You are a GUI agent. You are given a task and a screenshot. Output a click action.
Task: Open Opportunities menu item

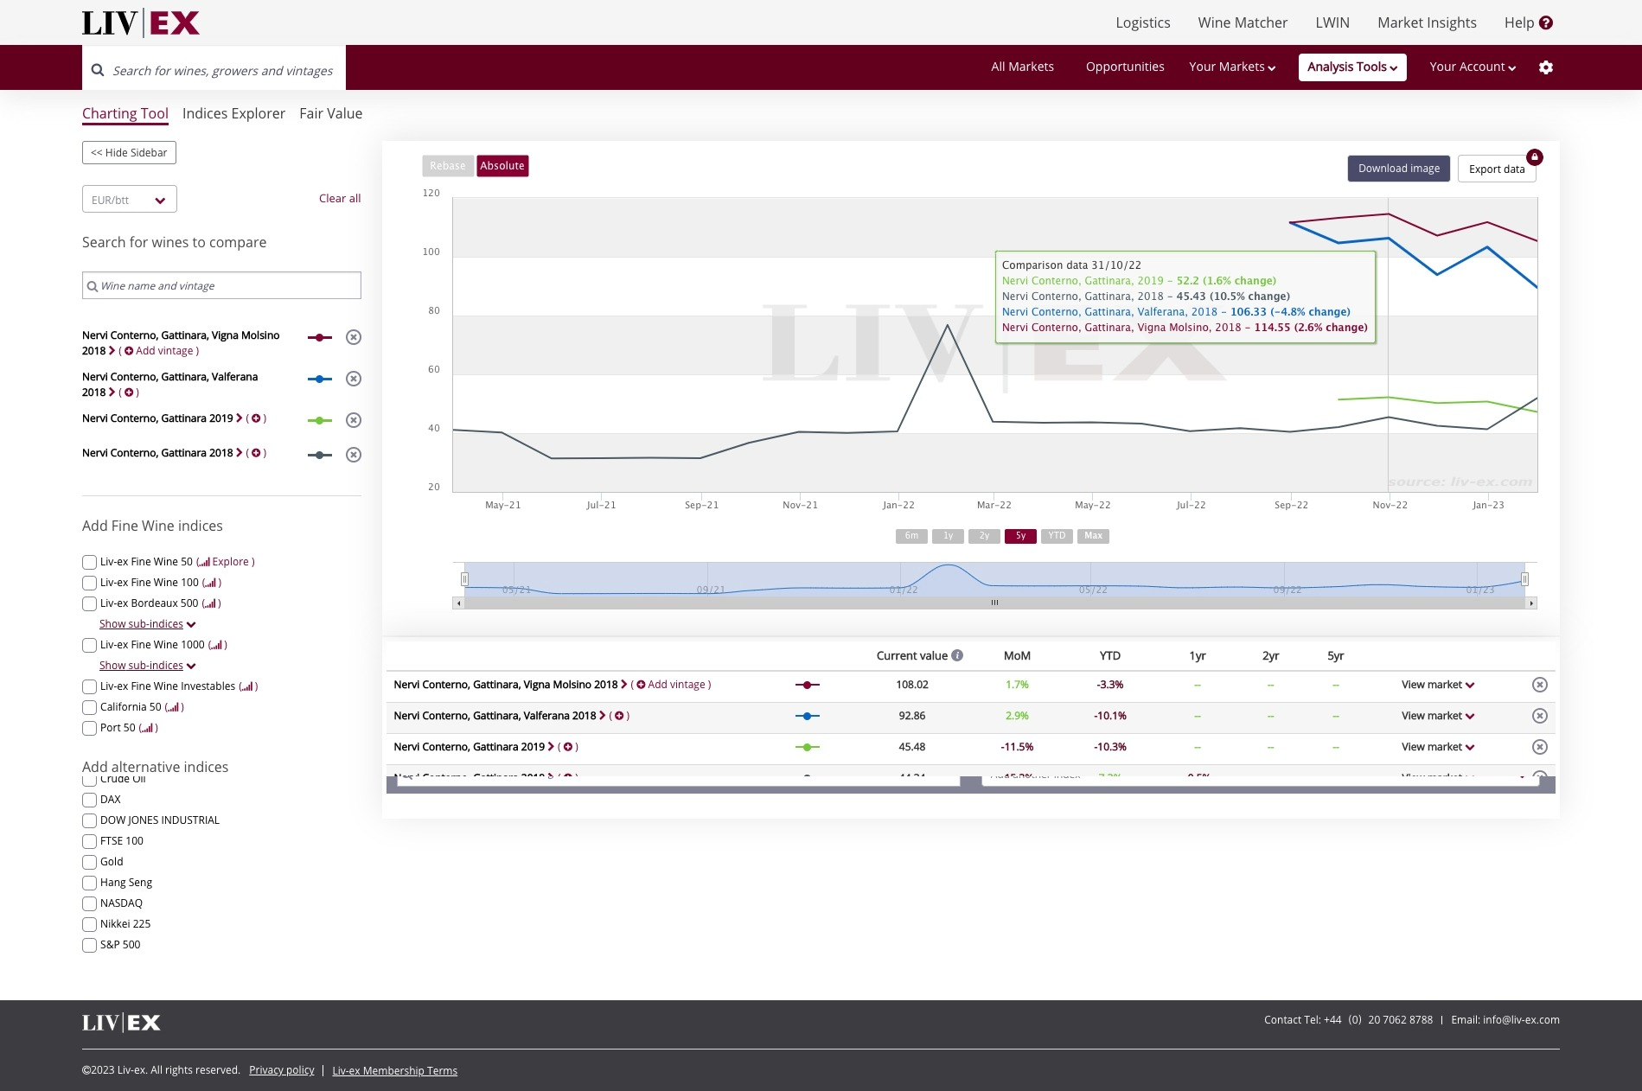(1125, 67)
